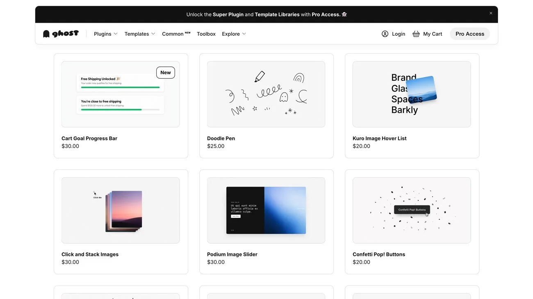Viewport: 533px width, 299px height.
Task: Click the New badge on Cart Goal card
Action: click(166, 73)
